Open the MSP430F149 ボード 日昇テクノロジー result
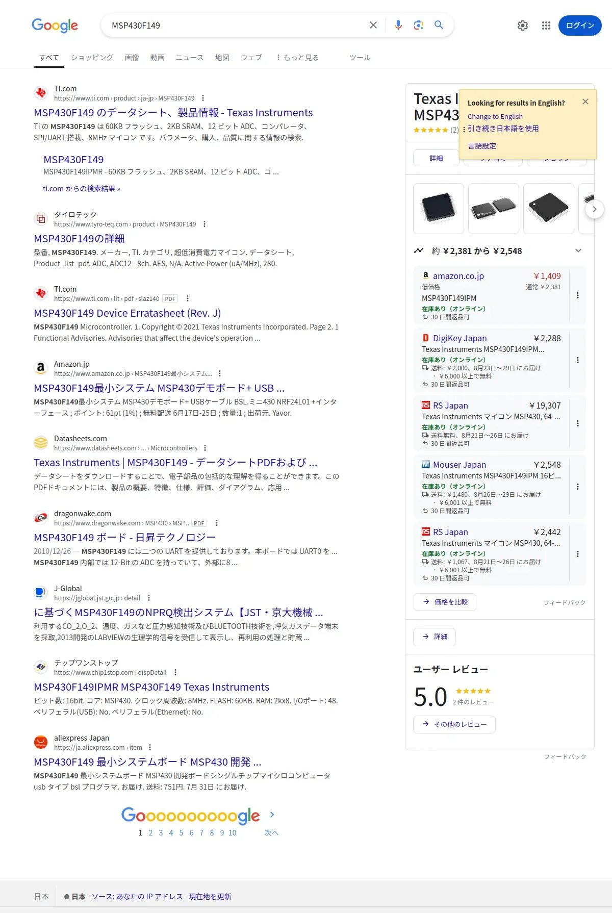This screenshot has height=913, width=612. [124, 538]
